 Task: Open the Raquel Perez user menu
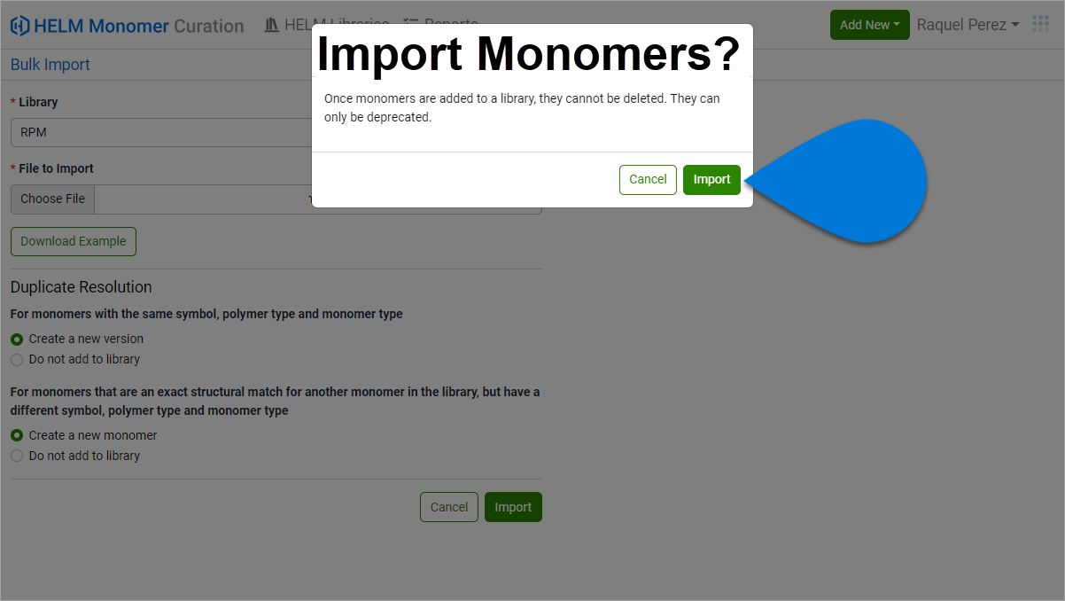(x=968, y=25)
